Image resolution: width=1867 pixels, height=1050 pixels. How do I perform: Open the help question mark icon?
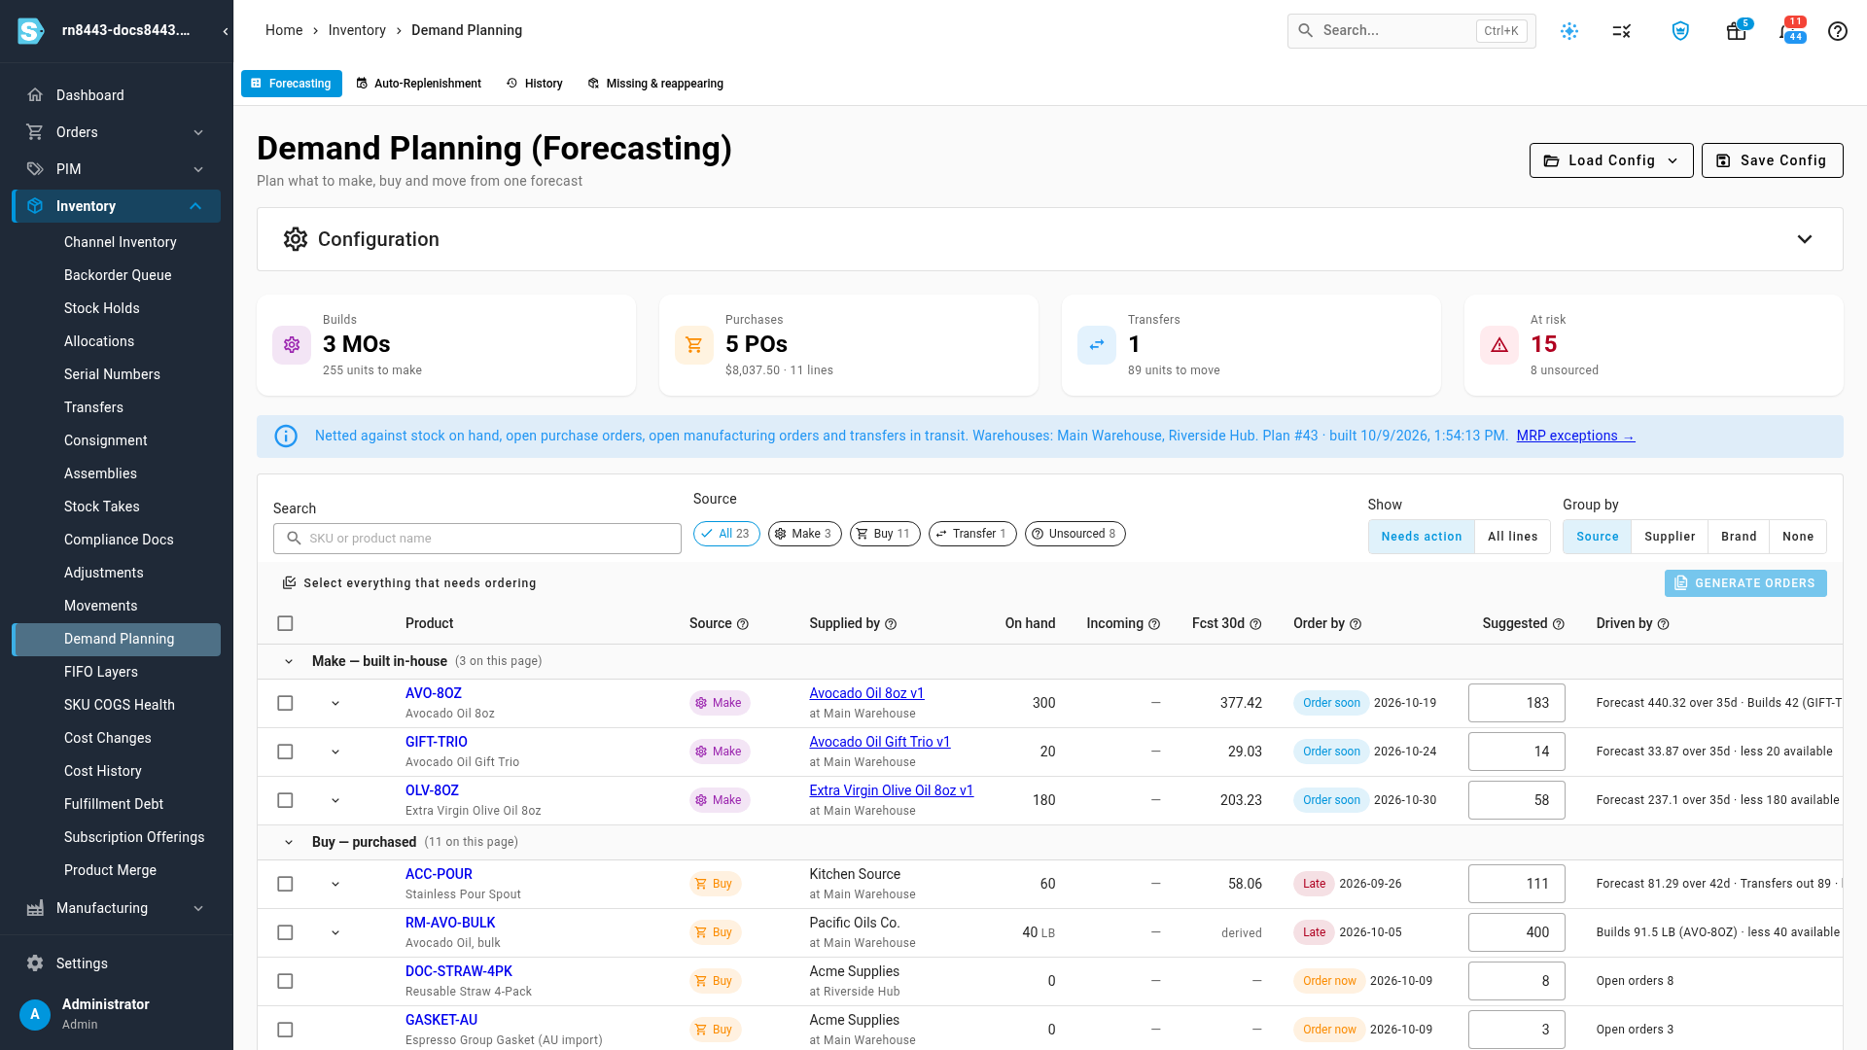1837,31
